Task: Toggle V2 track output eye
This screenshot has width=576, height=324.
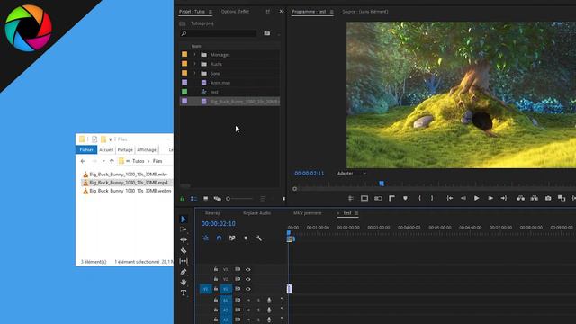Action: click(248, 279)
